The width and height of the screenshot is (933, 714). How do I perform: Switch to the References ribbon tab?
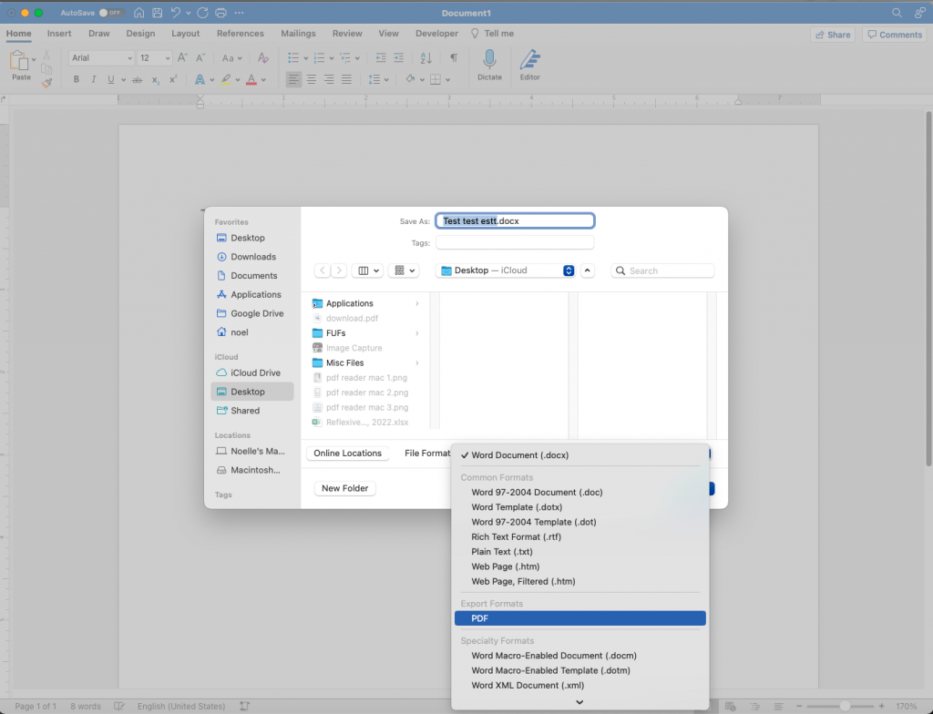pos(240,34)
